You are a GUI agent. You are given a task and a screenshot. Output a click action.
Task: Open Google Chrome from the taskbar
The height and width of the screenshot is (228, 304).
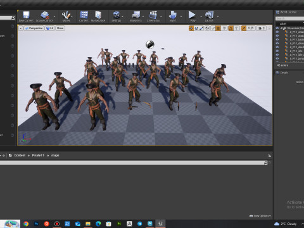(x=26, y=224)
